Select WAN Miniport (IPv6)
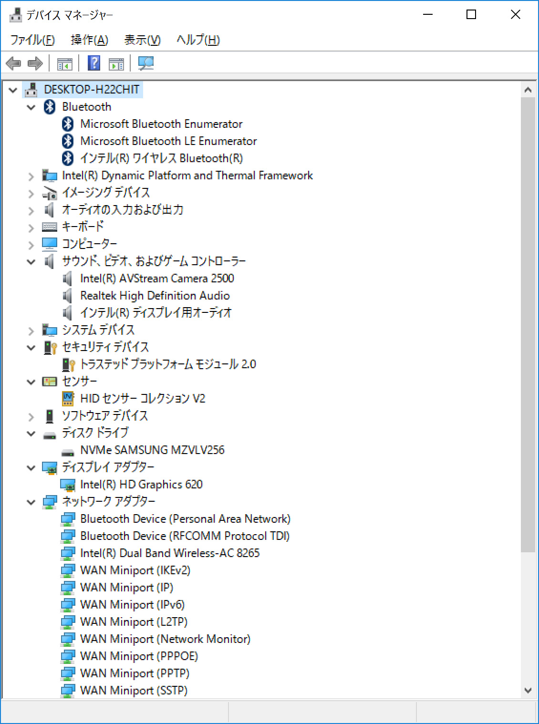539x724 pixels. coord(132,605)
